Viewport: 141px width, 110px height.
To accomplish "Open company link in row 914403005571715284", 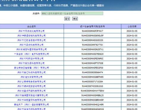I will (x=32, y=81).
